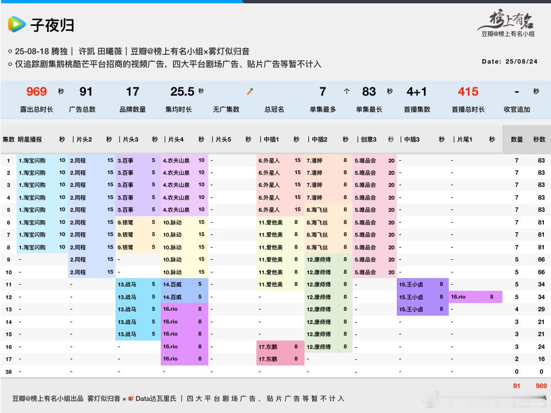Click the Date: 25/08/24 label

(510, 61)
